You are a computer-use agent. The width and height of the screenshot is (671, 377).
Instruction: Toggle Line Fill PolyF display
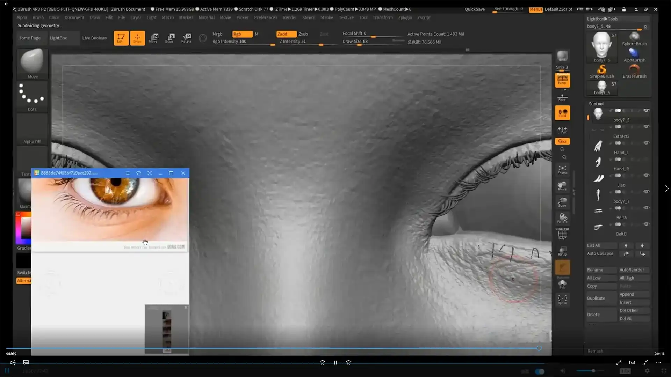pyautogui.click(x=562, y=234)
